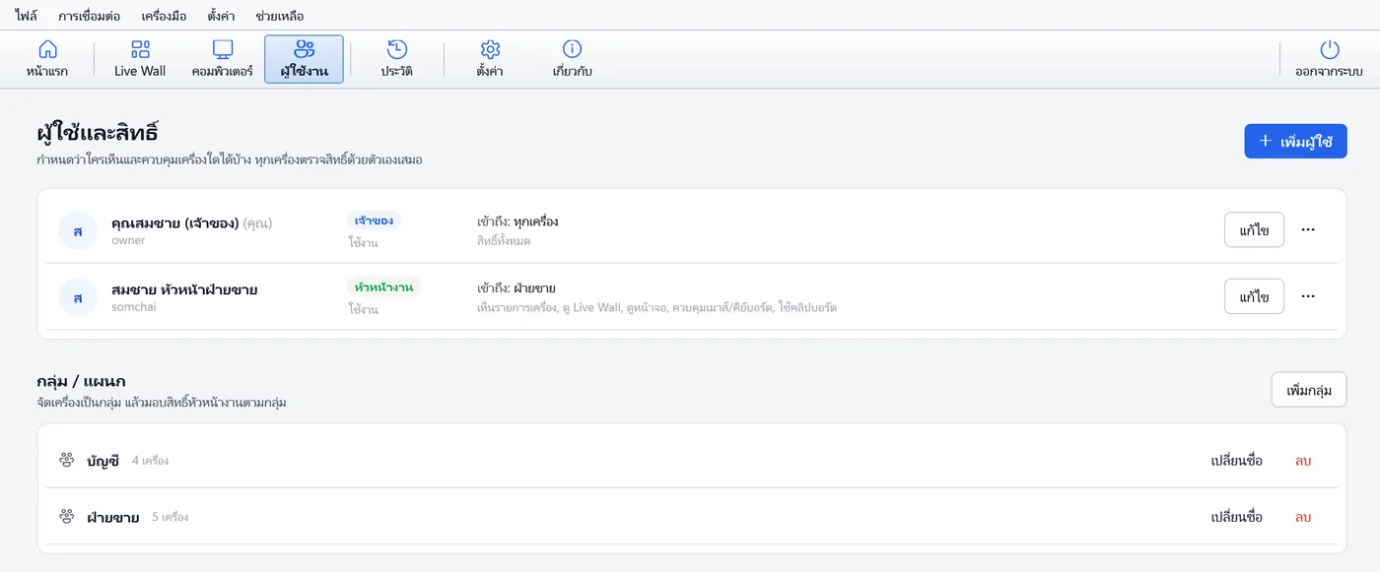Open the การเชื่อมต่อ menu
Screen dimensions: 1380x572
point(90,16)
